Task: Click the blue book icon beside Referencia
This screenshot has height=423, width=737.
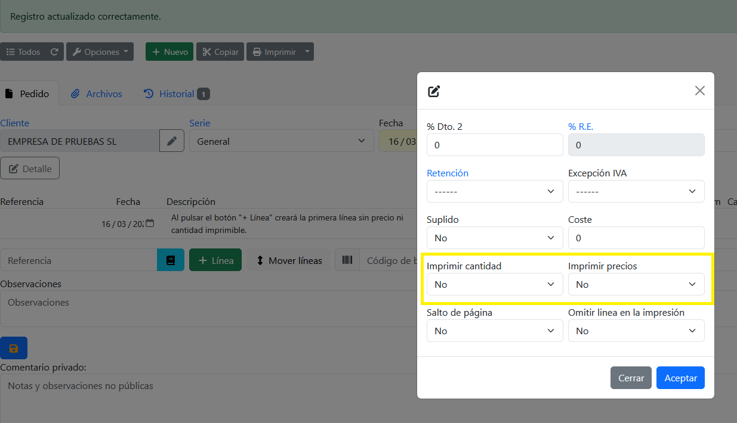Action: point(171,260)
